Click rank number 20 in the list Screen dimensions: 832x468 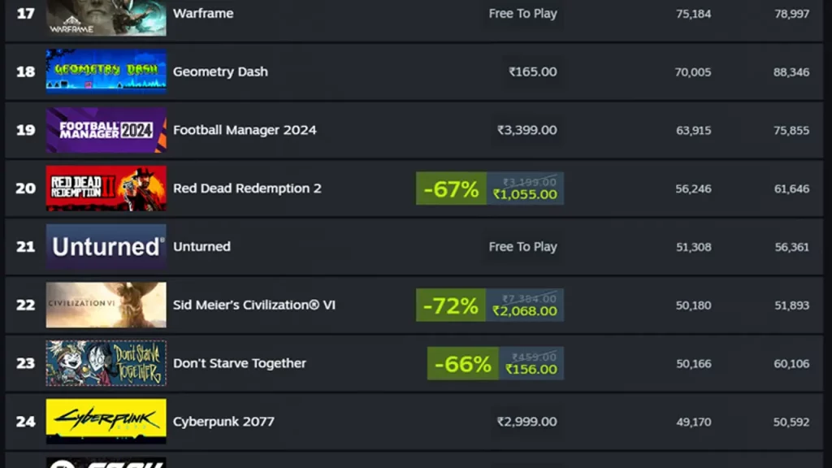click(x=24, y=188)
